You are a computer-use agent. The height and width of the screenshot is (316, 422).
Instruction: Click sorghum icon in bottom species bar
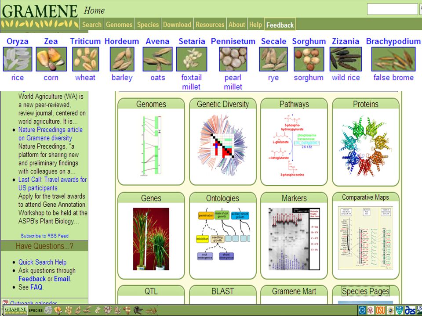pyautogui.click(x=127, y=310)
